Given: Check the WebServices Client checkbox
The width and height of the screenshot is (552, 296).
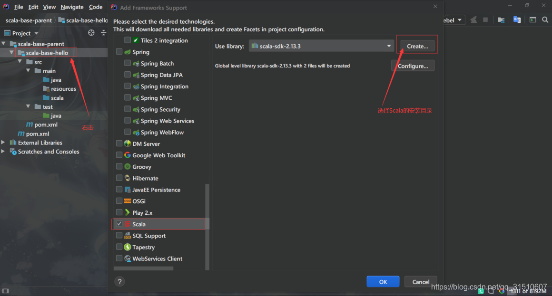Looking at the screenshot, I should (x=119, y=258).
